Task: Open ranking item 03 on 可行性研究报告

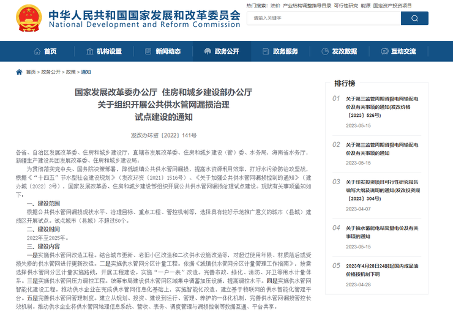Action: [383, 190]
